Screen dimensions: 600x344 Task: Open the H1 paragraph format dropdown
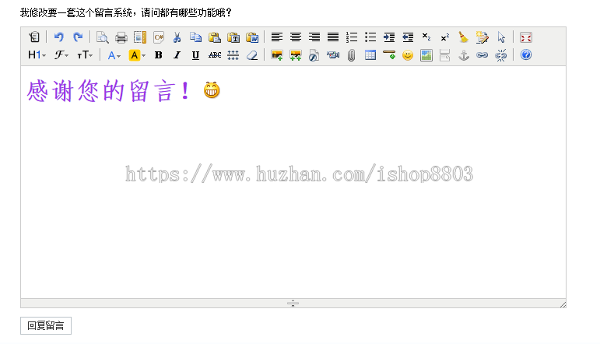coord(37,55)
